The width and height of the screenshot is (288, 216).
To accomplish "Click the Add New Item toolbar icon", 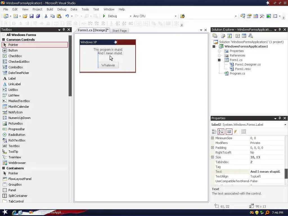I will click(x=16, y=16).
